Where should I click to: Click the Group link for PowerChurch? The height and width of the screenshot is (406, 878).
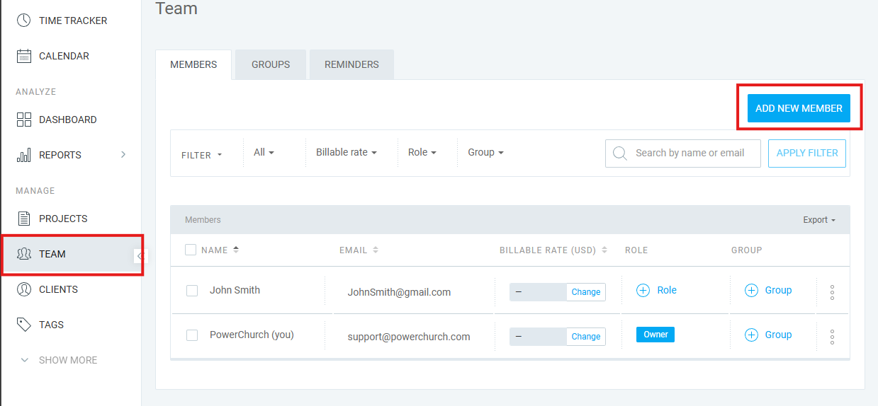(778, 335)
